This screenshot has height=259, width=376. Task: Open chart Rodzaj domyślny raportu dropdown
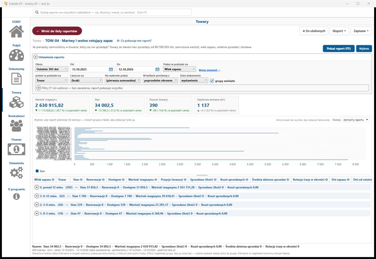tap(356, 120)
